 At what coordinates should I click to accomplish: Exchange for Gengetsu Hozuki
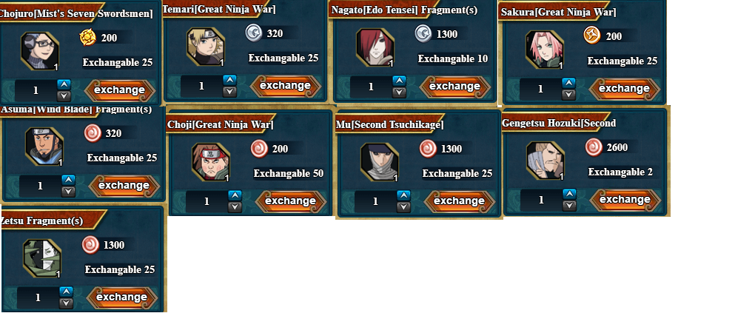(x=625, y=200)
